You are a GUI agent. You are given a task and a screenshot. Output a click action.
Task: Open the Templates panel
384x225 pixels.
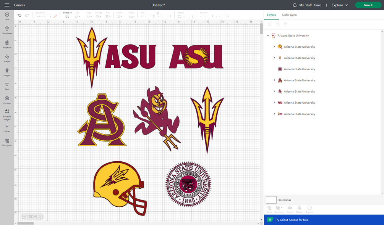(7, 30)
